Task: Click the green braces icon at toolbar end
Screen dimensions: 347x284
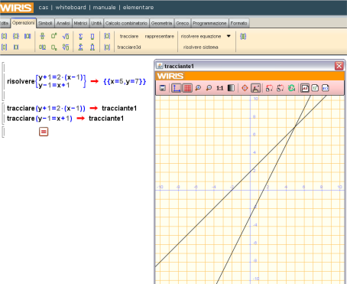Action: [243, 37]
